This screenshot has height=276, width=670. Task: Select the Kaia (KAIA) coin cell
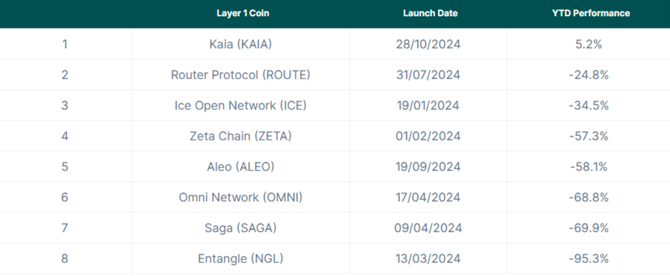click(240, 44)
